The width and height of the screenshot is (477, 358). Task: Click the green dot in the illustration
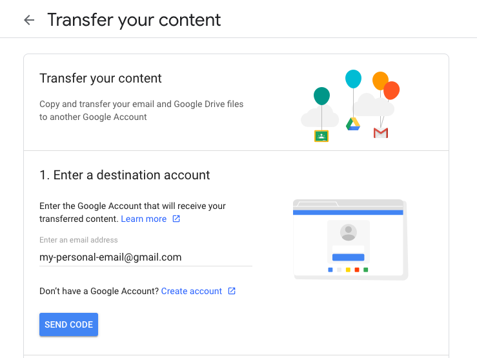pyautogui.click(x=366, y=270)
